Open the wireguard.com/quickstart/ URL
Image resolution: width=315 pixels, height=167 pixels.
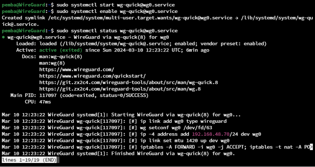point(92,76)
